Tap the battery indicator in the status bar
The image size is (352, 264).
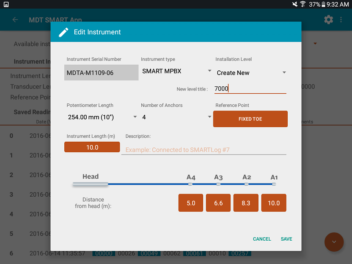pos(319,4)
